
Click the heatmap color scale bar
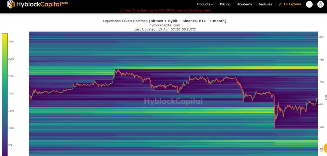coord(5,94)
